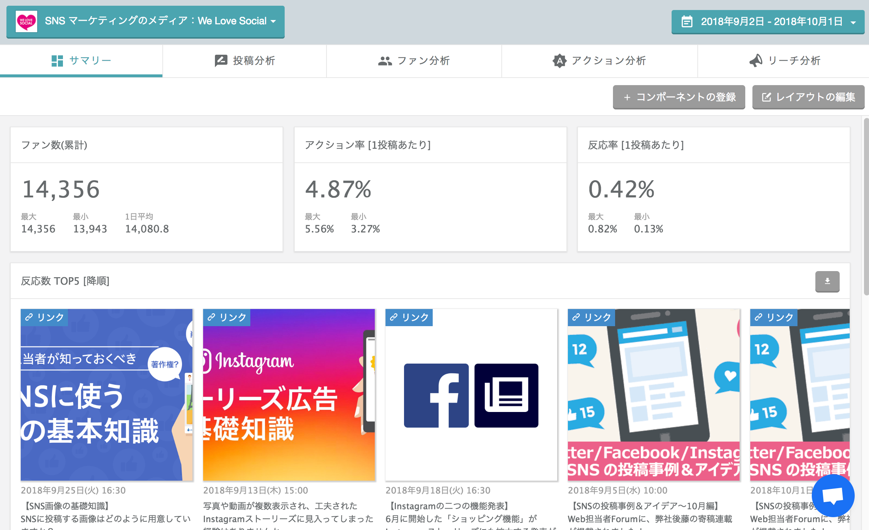
Task: Click コンポーネントの登録 button
Action: [x=679, y=97]
